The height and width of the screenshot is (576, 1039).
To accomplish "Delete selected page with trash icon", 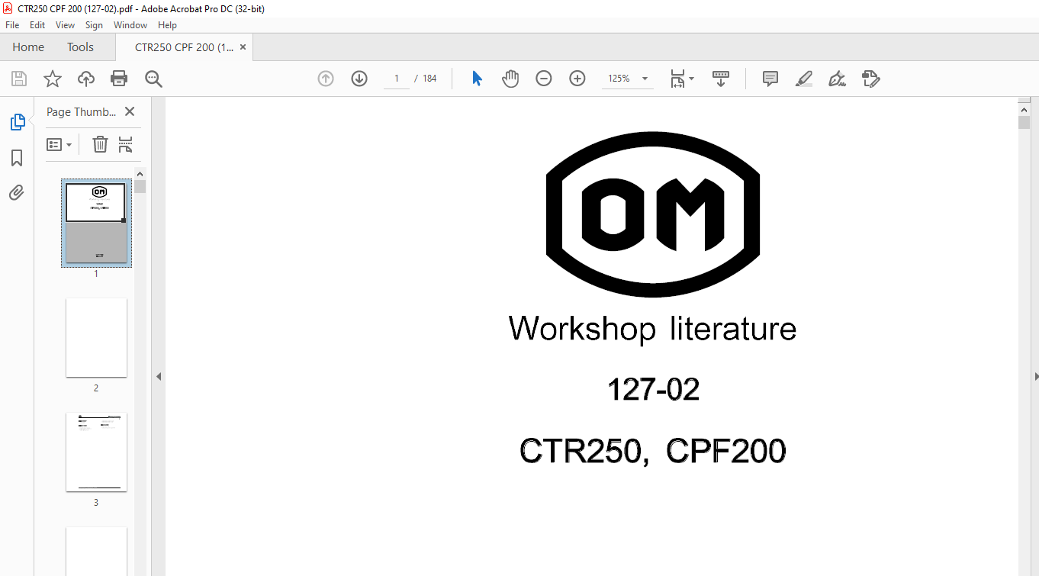I will tap(100, 144).
